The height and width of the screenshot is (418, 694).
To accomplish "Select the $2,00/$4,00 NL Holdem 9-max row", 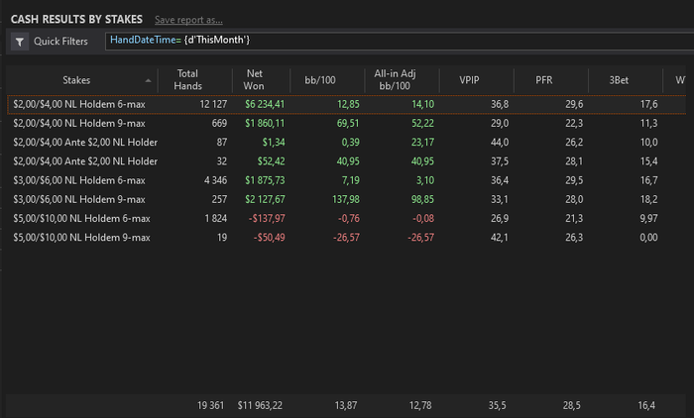I will [x=79, y=123].
